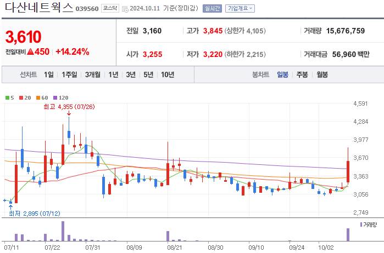Click the 2,749 price axis label
This screenshot has width=384, height=253.
(x=360, y=212)
